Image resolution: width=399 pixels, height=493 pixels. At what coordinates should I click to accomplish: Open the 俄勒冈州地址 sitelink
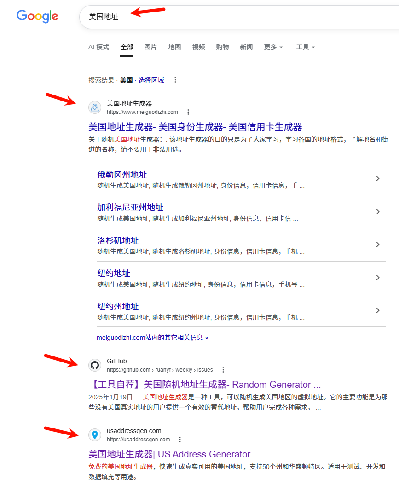tap(122, 174)
